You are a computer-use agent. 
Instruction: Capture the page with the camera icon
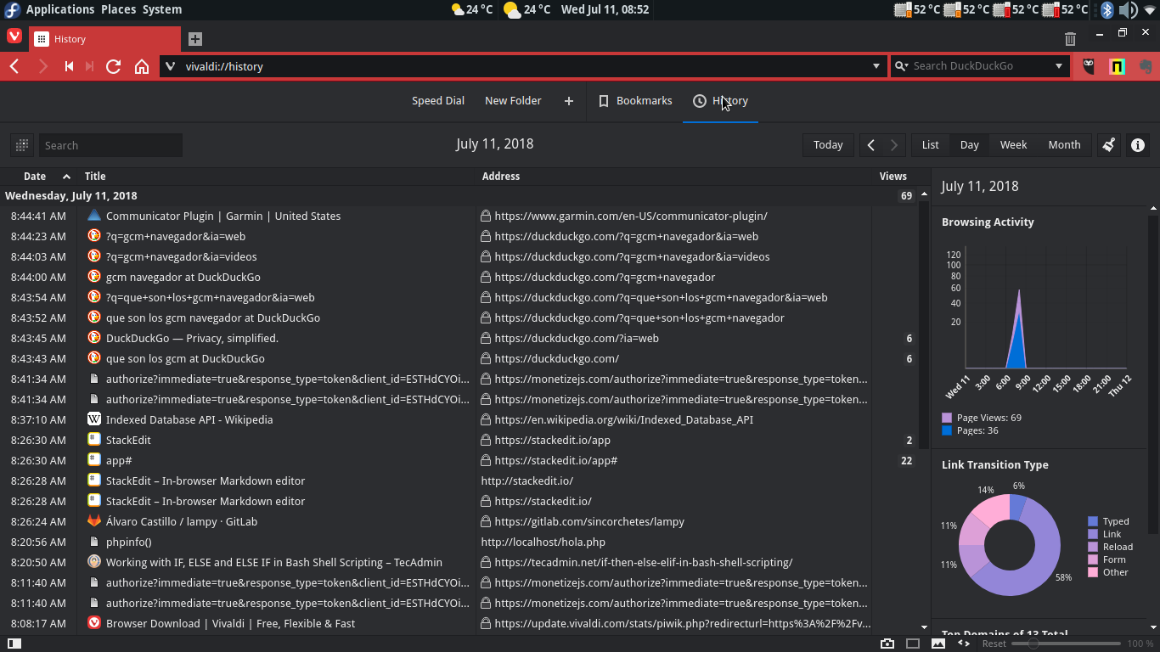point(887,644)
